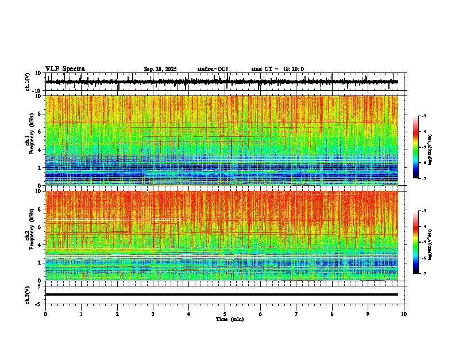
Task: Click the log(PSD) label beside ch.2 color scale
Action: (430, 245)
